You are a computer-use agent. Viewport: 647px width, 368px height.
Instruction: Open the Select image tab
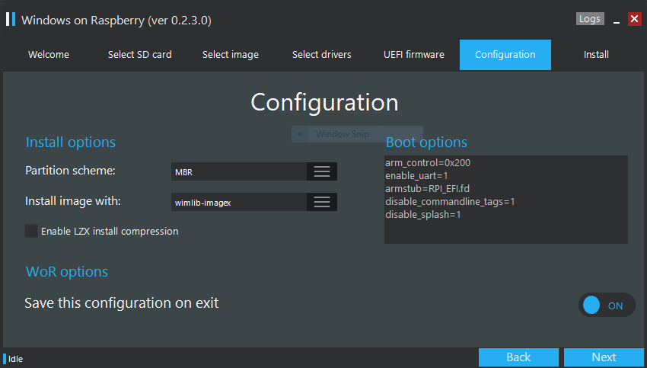click(x=231, y=55)
